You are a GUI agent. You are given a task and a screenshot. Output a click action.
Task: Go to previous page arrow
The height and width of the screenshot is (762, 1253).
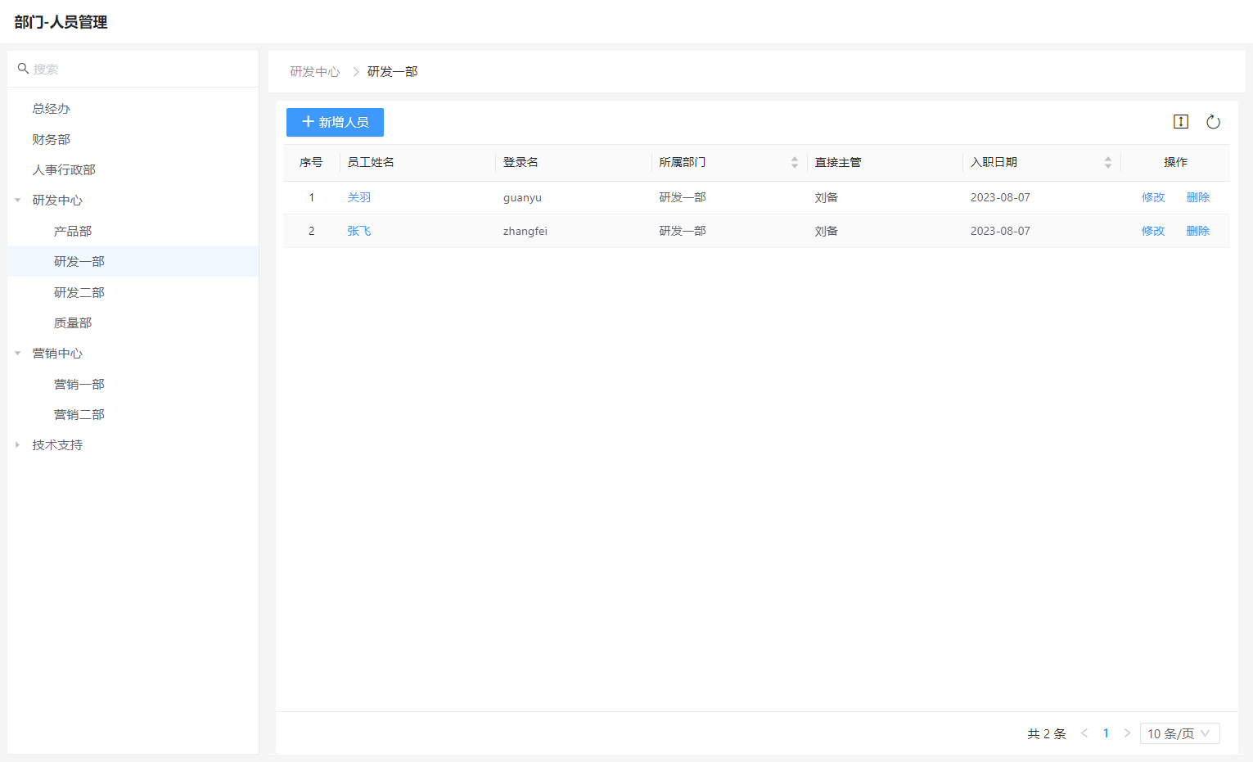(x=1084, y=733)
